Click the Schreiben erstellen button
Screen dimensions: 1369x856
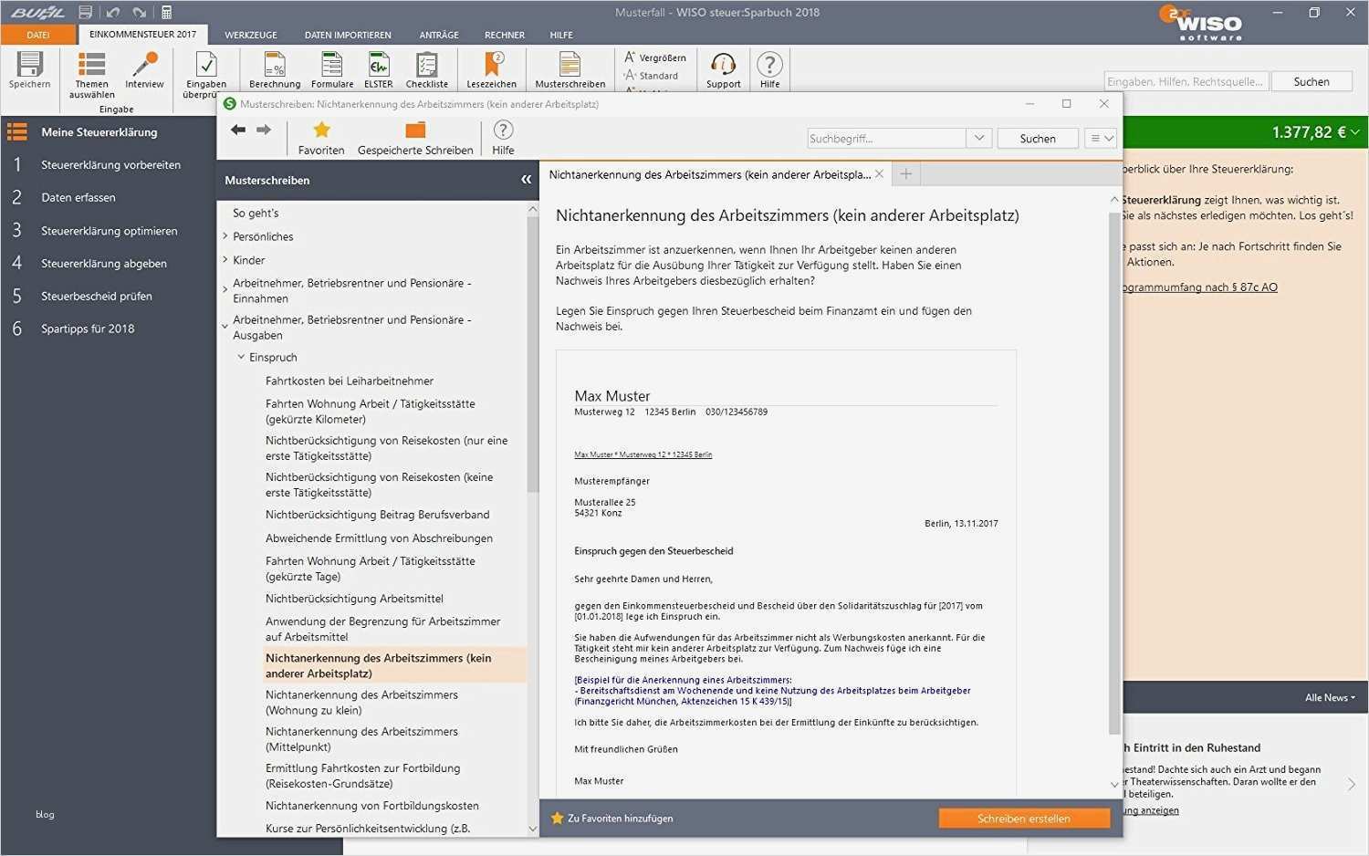coord(1023,819)
